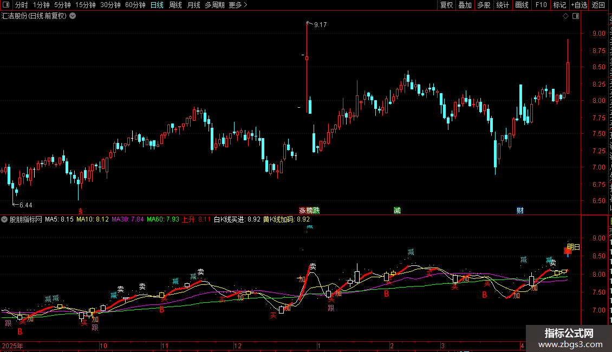Click the 上升: 8.11 value

(x=196, y=219)
